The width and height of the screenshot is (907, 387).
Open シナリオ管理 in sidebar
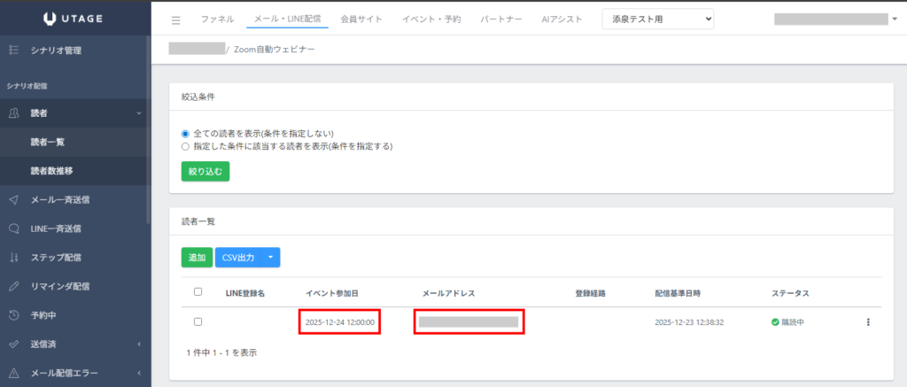pos(55,50)
